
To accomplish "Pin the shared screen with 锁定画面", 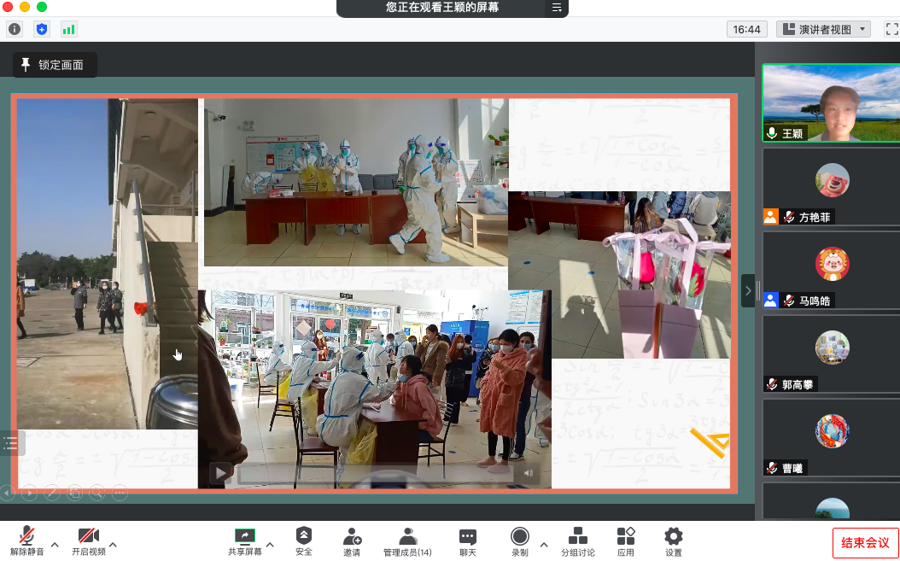I will tap(54, 65).
